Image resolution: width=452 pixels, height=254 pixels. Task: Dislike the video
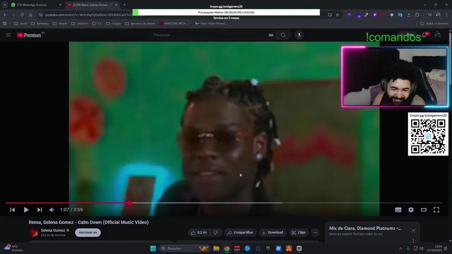(x=215, y=232)
